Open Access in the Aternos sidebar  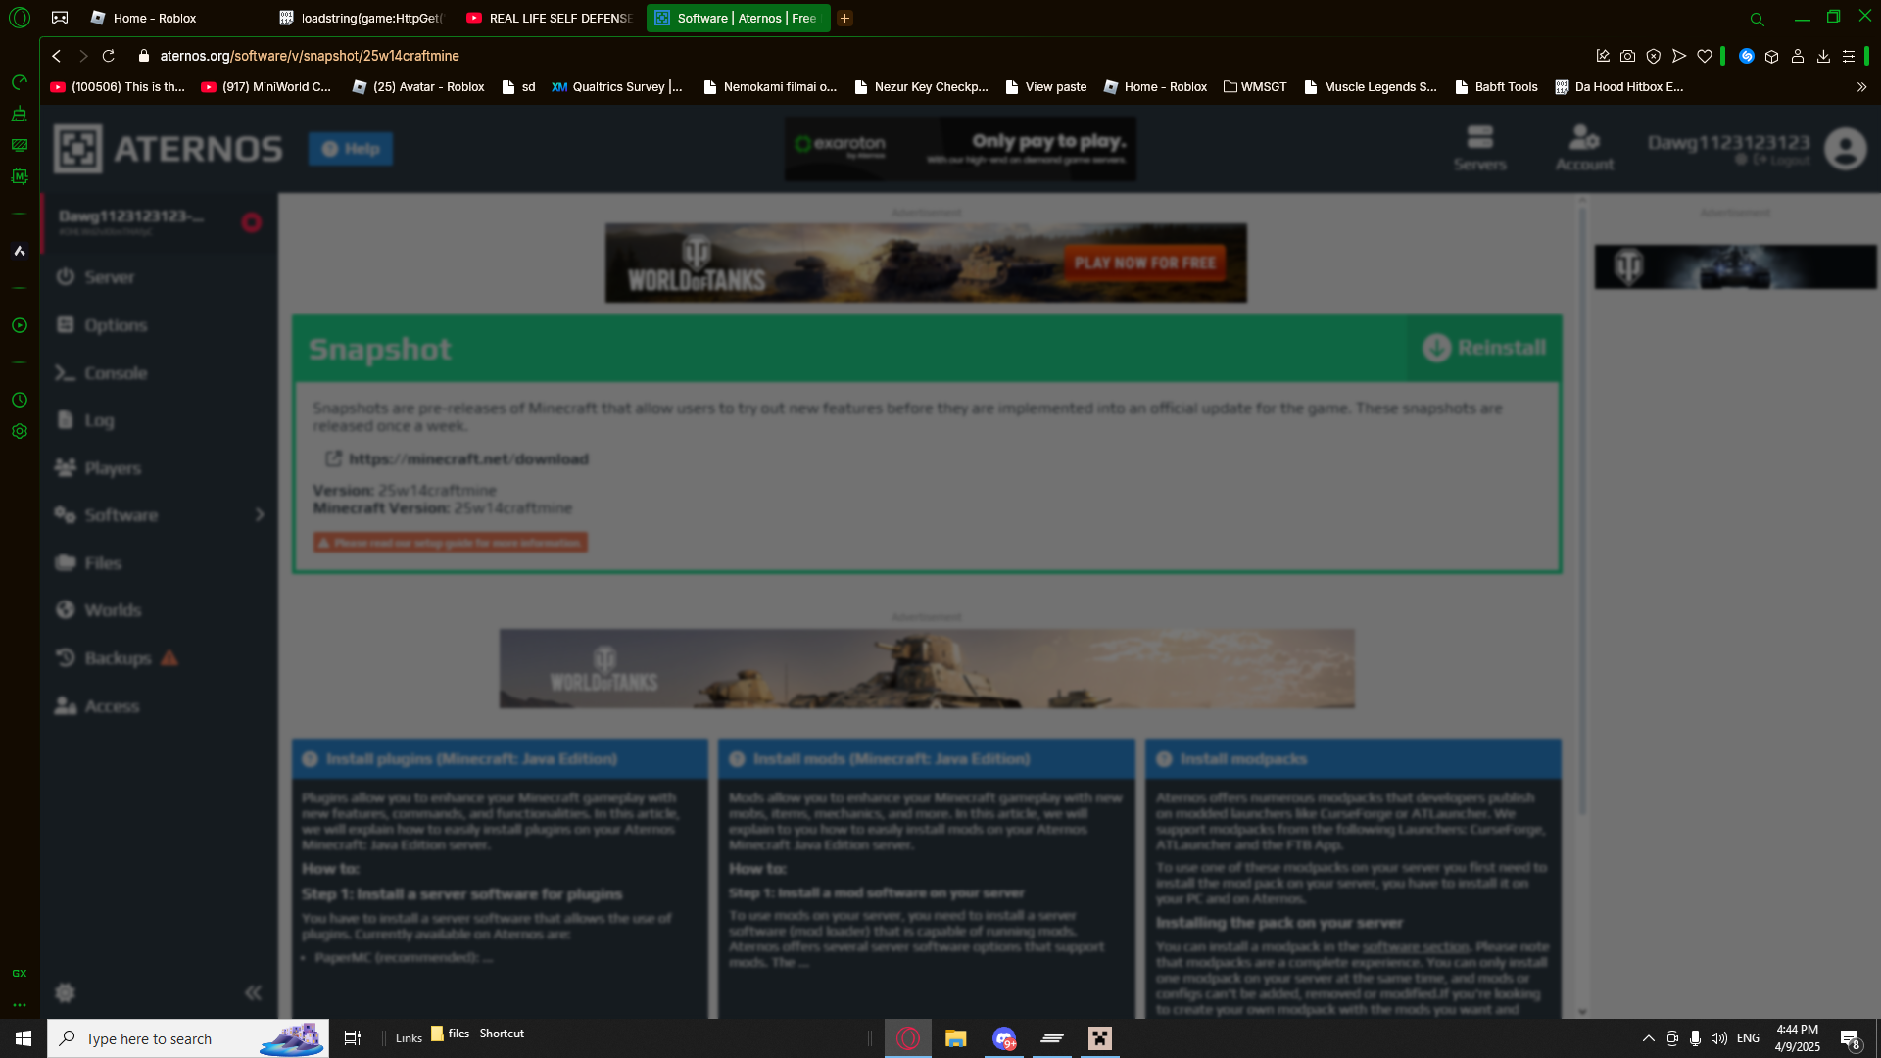coord(159,706)
